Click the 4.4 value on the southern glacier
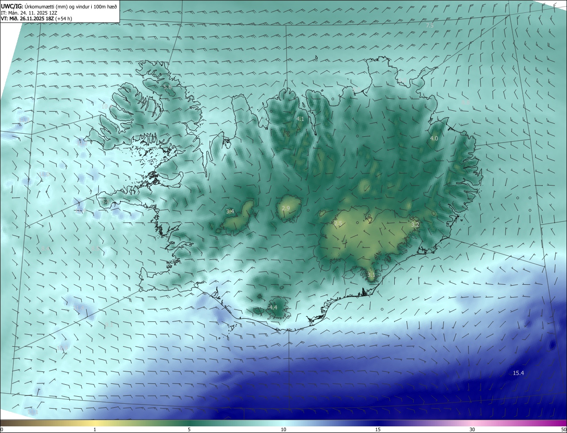567x433 pixels. (x=273, y=307)
